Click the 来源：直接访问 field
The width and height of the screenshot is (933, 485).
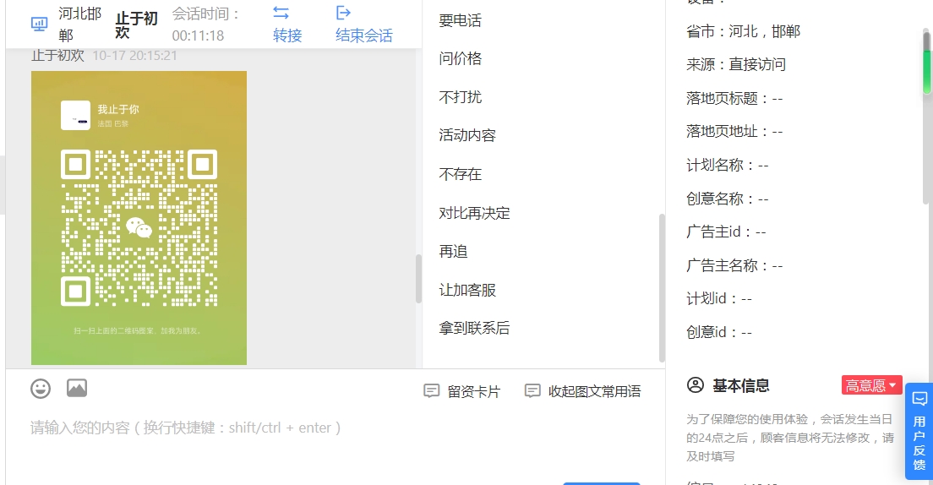[736, 64]
